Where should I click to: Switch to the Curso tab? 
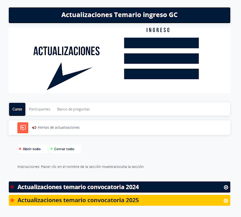(17, 109)
